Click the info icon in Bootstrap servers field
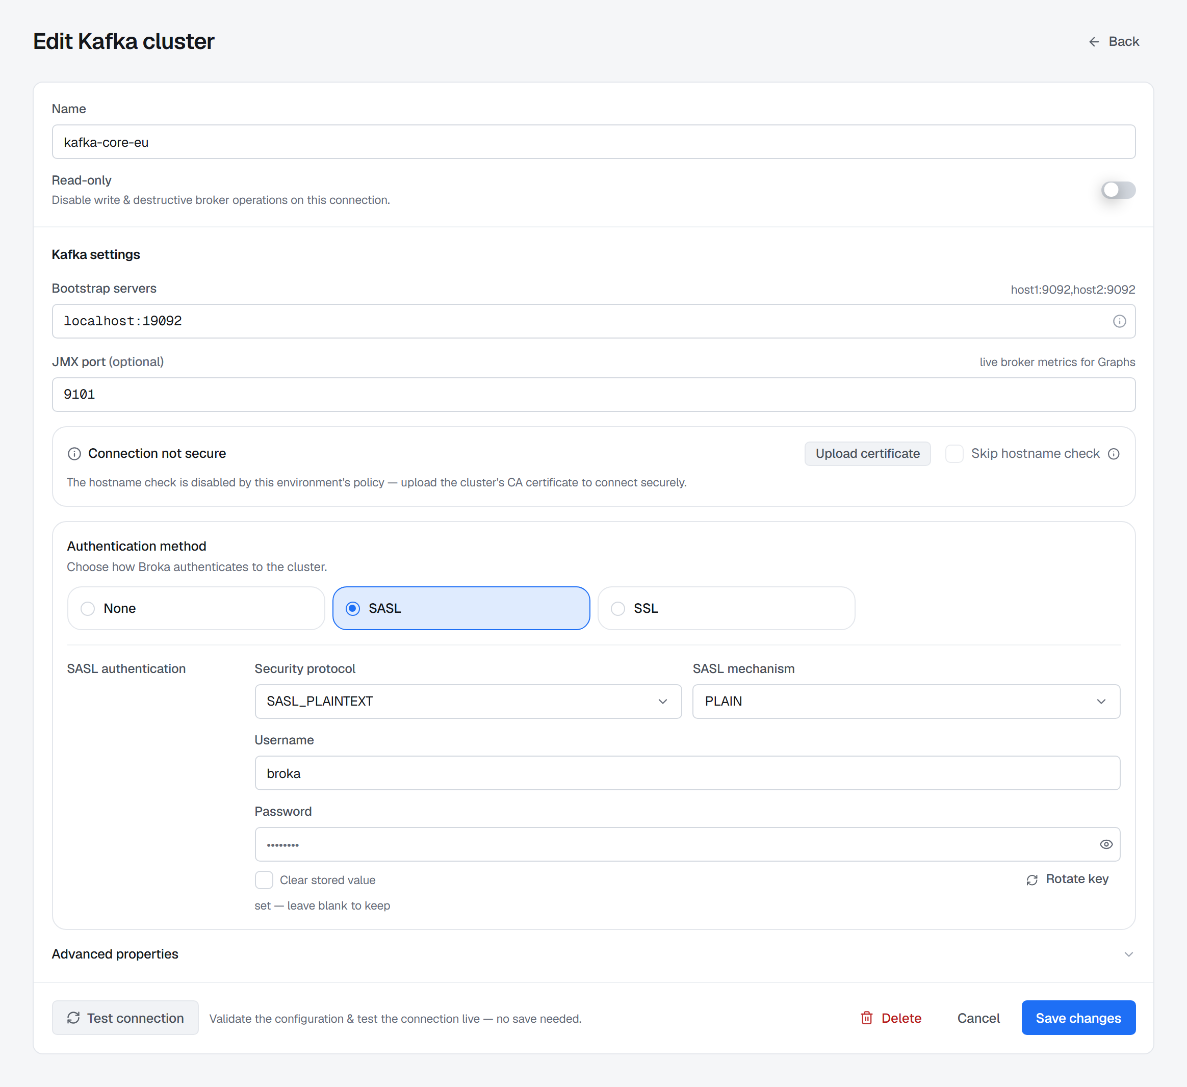 pos(1119,321)
